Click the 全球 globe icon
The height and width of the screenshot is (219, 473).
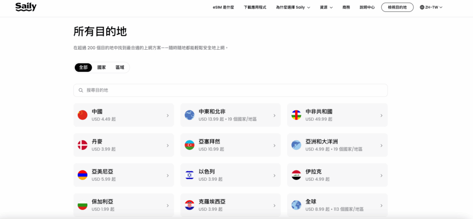click(296, 205)
